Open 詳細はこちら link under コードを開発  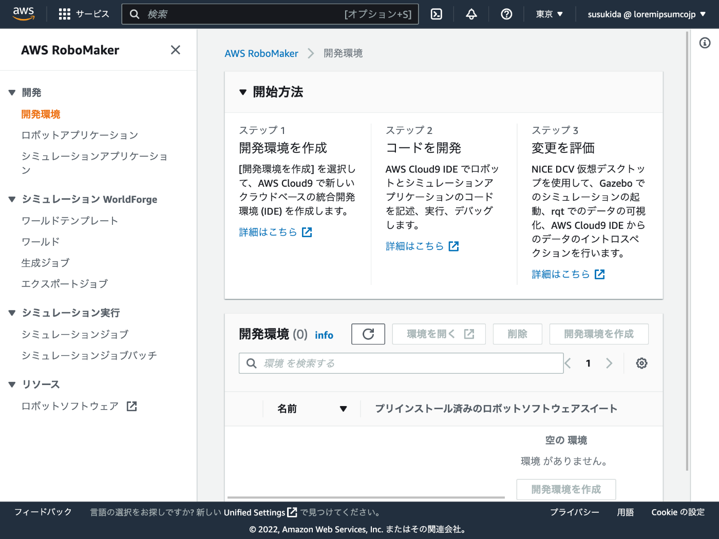pyautogui.click(x=414, y=246)
